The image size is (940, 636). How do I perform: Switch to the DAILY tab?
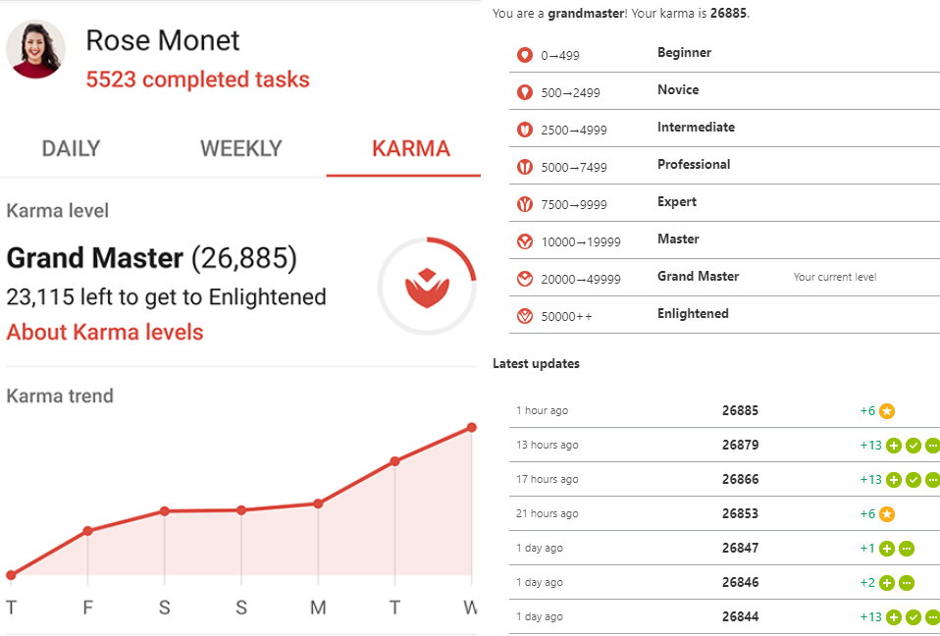pyautogui.click(x=71, y=148)
